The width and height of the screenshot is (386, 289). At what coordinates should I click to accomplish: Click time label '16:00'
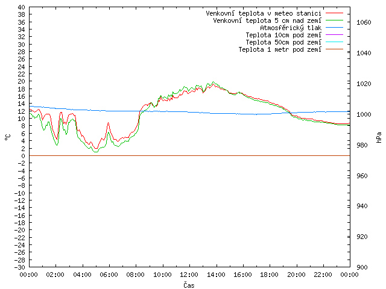pos(242,275)
